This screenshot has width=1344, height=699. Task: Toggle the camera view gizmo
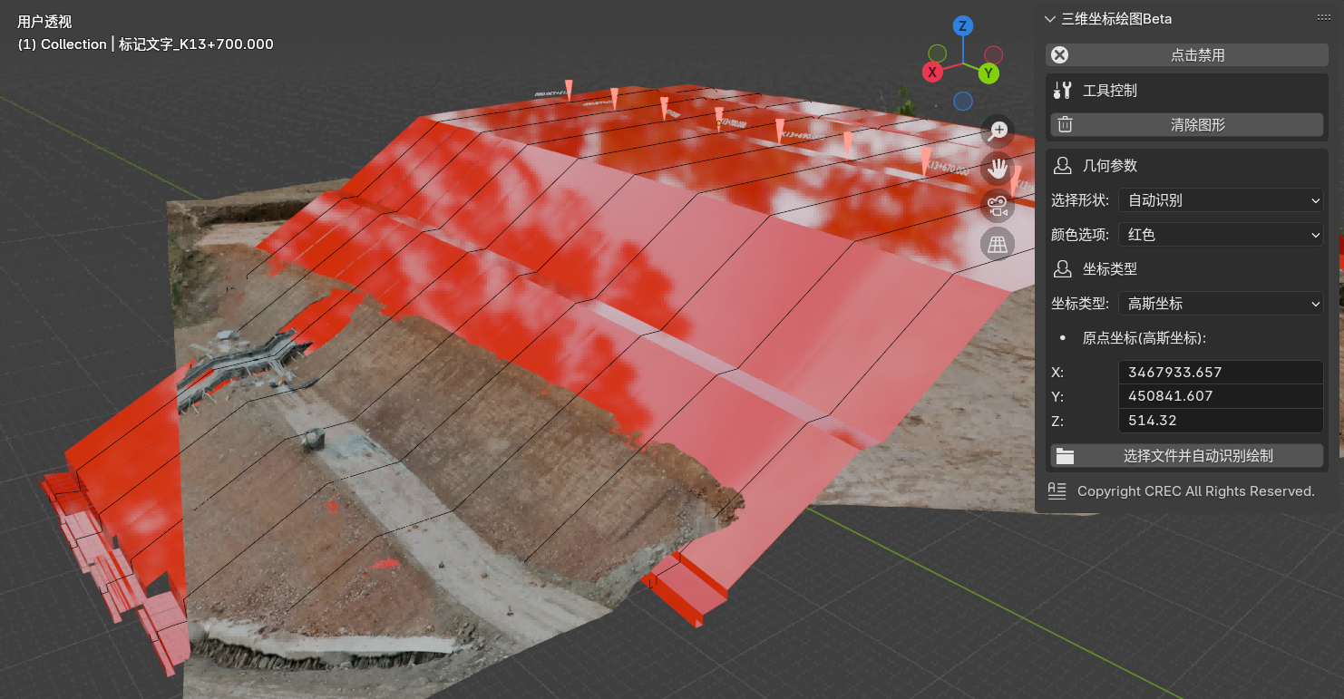(x=998, y=207)
